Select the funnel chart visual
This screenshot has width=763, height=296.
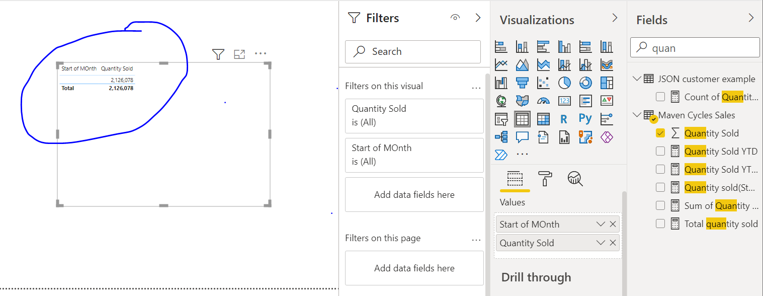(x=522, y=83)
